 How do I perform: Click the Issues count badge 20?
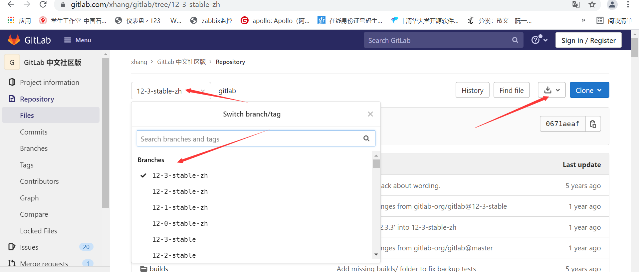click(86, 247)
